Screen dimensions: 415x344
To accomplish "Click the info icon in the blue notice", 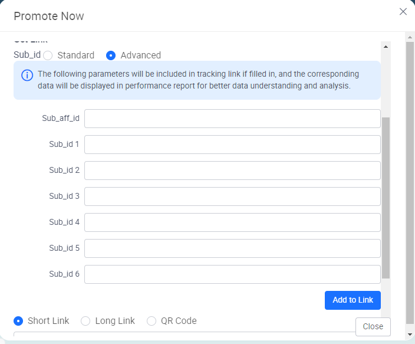I will click(27, 75).
